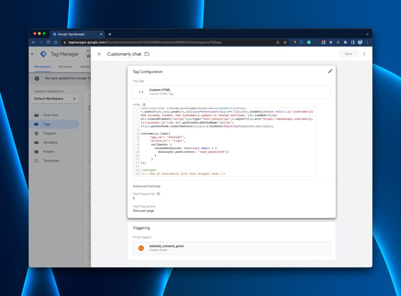
Task: Click the Advanced Settings heading
Action: tap(146, 186)
